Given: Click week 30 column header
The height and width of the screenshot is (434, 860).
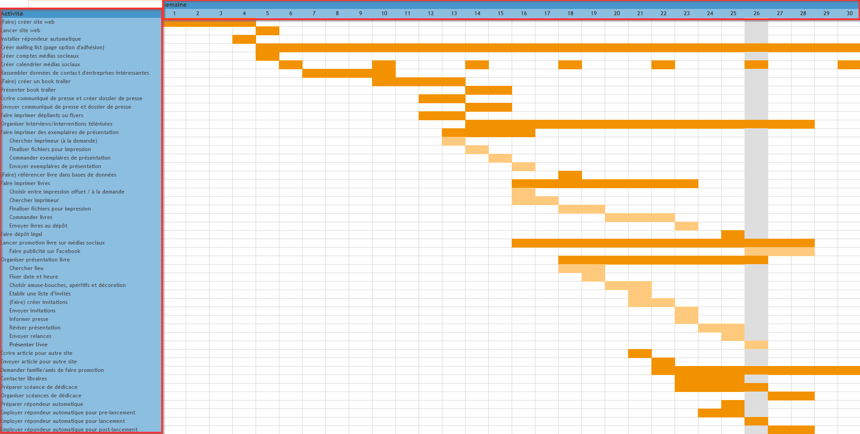Looking at the screenshot, I should click(x=849, y=13).
